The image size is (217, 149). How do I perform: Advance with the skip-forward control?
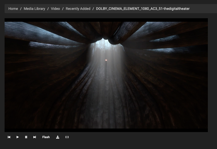(x=35, y=137)
